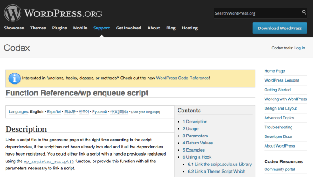
Task: Open the Plugins menu item
Action: pyautogui.click(x=59, y=28)
